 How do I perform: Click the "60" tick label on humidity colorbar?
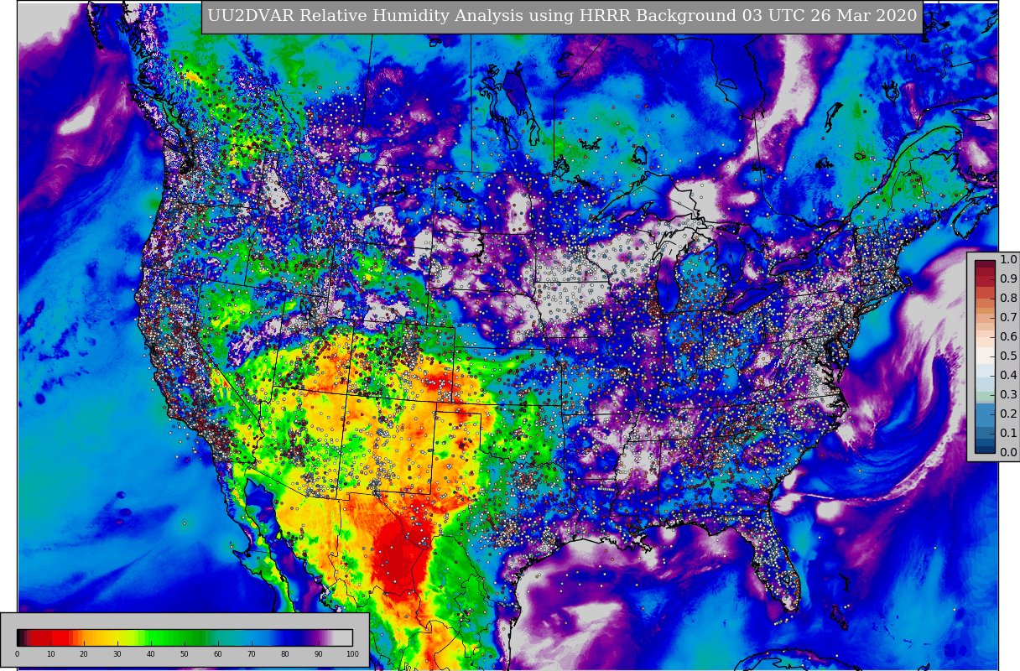tap(218, 654)
